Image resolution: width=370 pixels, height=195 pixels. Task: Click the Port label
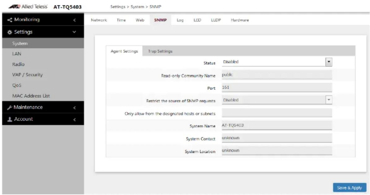pos(211,88)
